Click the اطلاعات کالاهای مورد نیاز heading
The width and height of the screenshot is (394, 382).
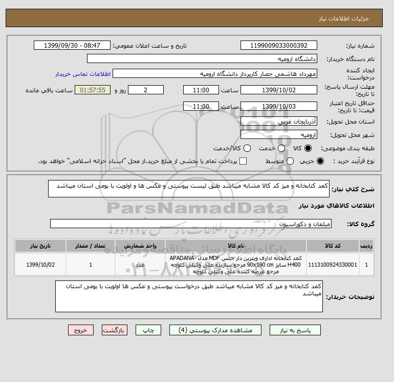pyautogui.click(x=337, y=206)
